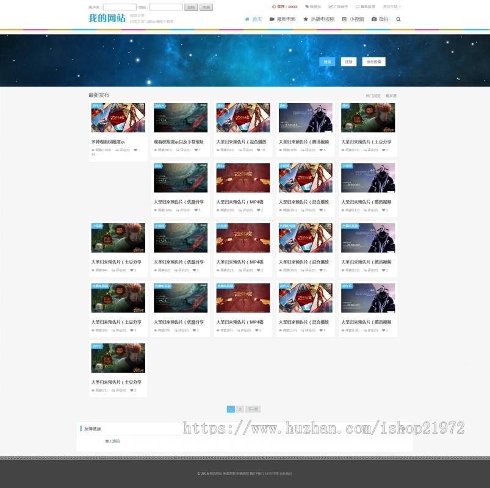Select 小视频 in the navigation bar
The height and width of the screenshot is (488, 490).
[x=356, y=19]
